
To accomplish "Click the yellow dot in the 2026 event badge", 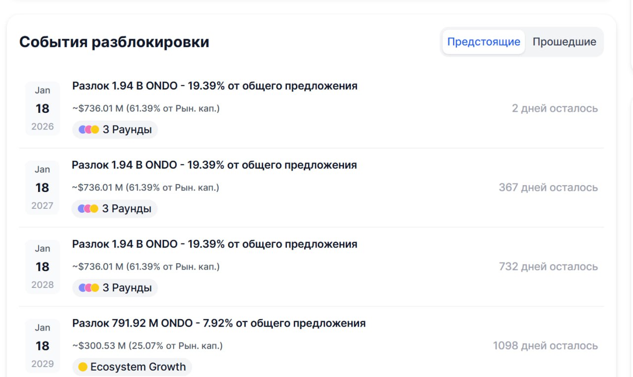I will [94, 129].
